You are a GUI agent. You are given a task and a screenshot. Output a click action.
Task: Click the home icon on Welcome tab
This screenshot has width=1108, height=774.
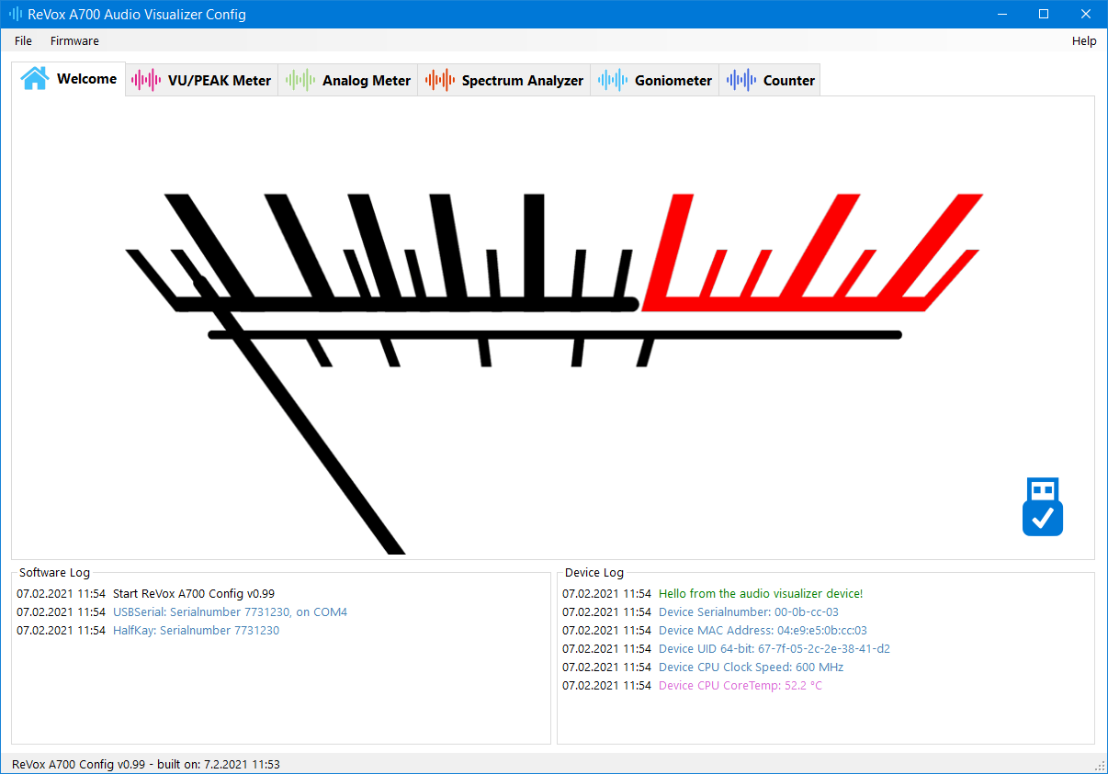click(x=35, y=78)
